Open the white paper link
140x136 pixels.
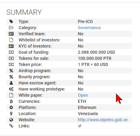tap(83, 95)
